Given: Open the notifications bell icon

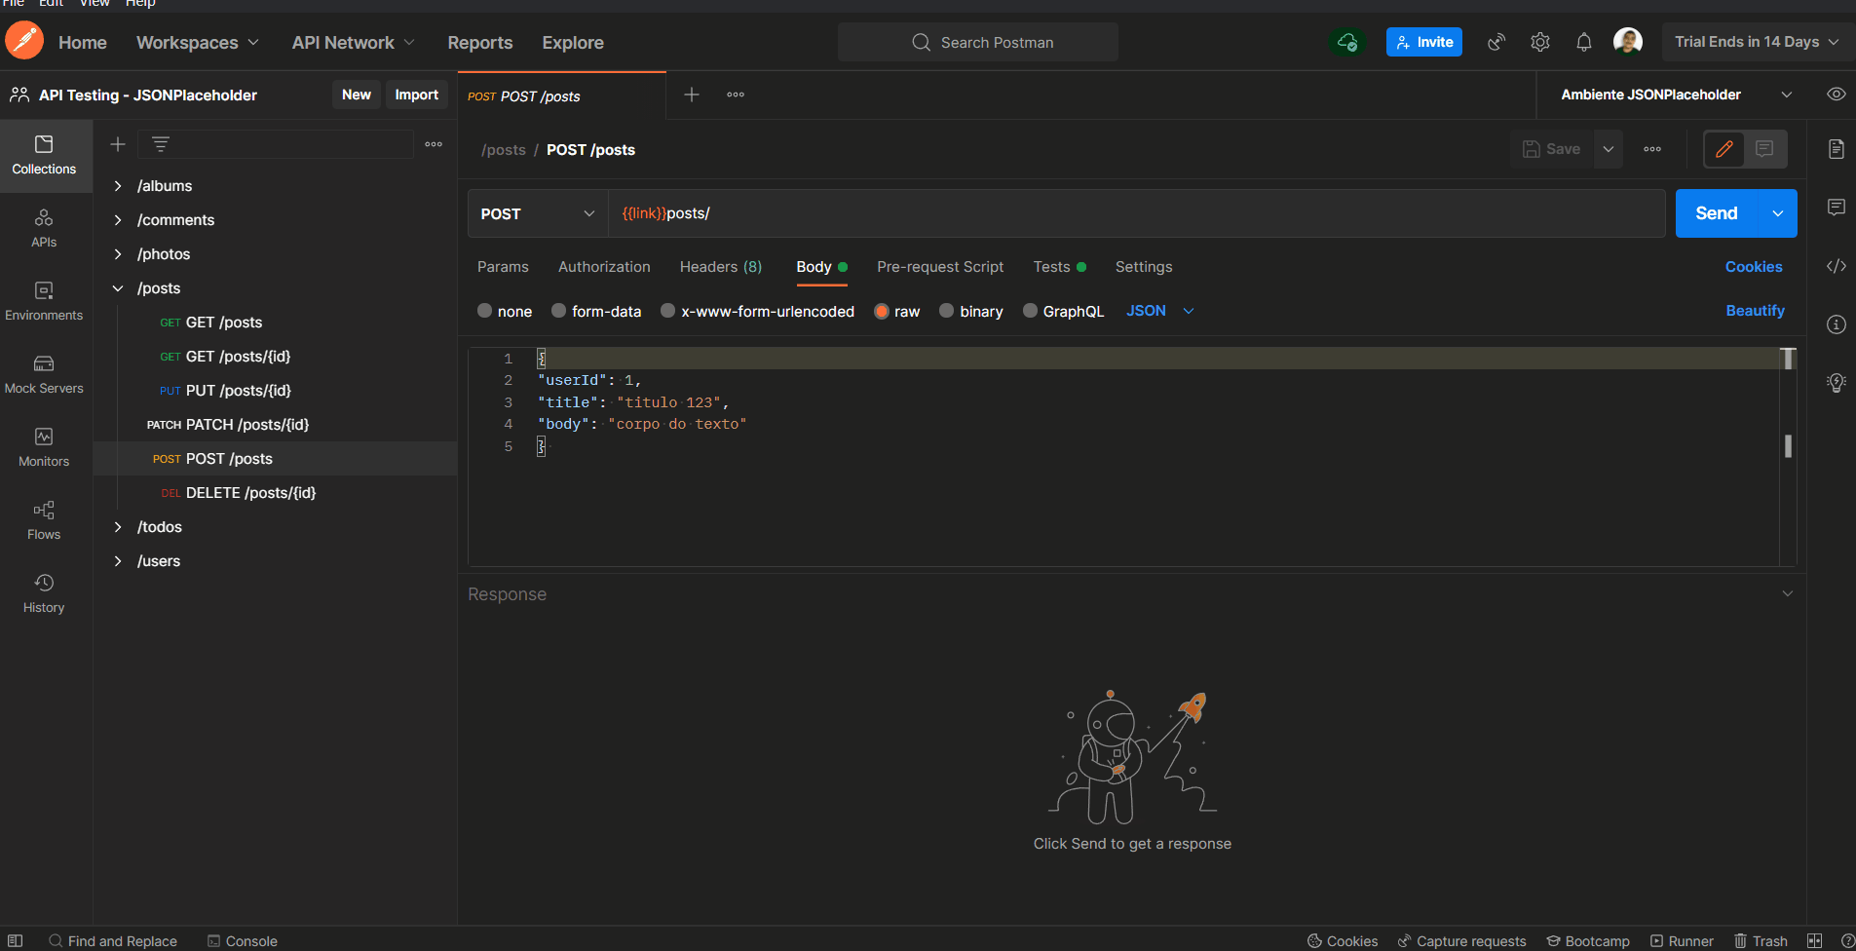Looking at the screenshot, I should point(1583,42).
